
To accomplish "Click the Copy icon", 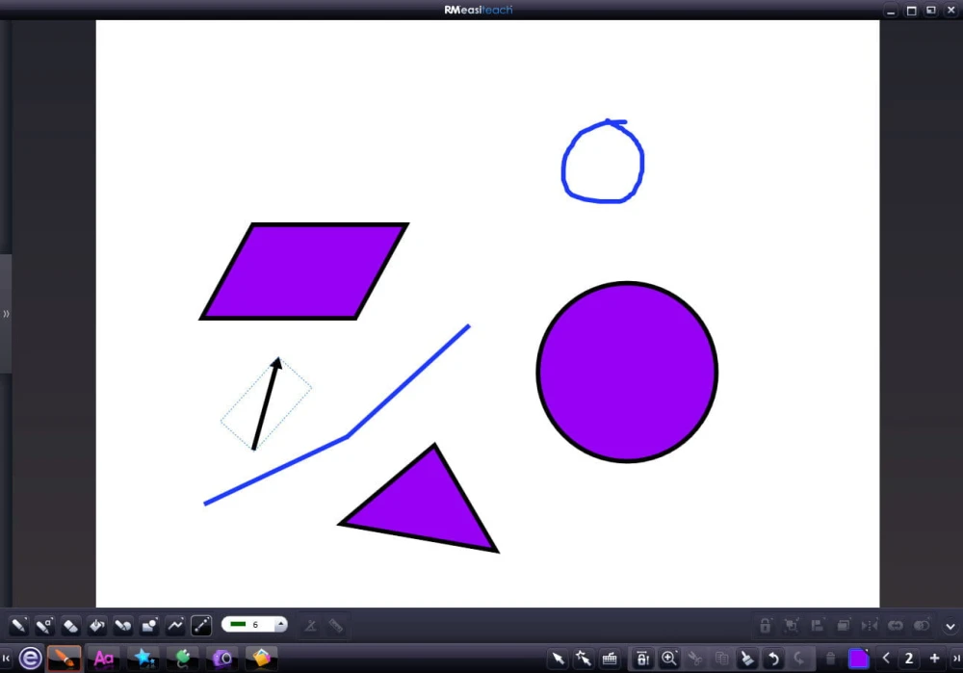I will tap(721, 659).
